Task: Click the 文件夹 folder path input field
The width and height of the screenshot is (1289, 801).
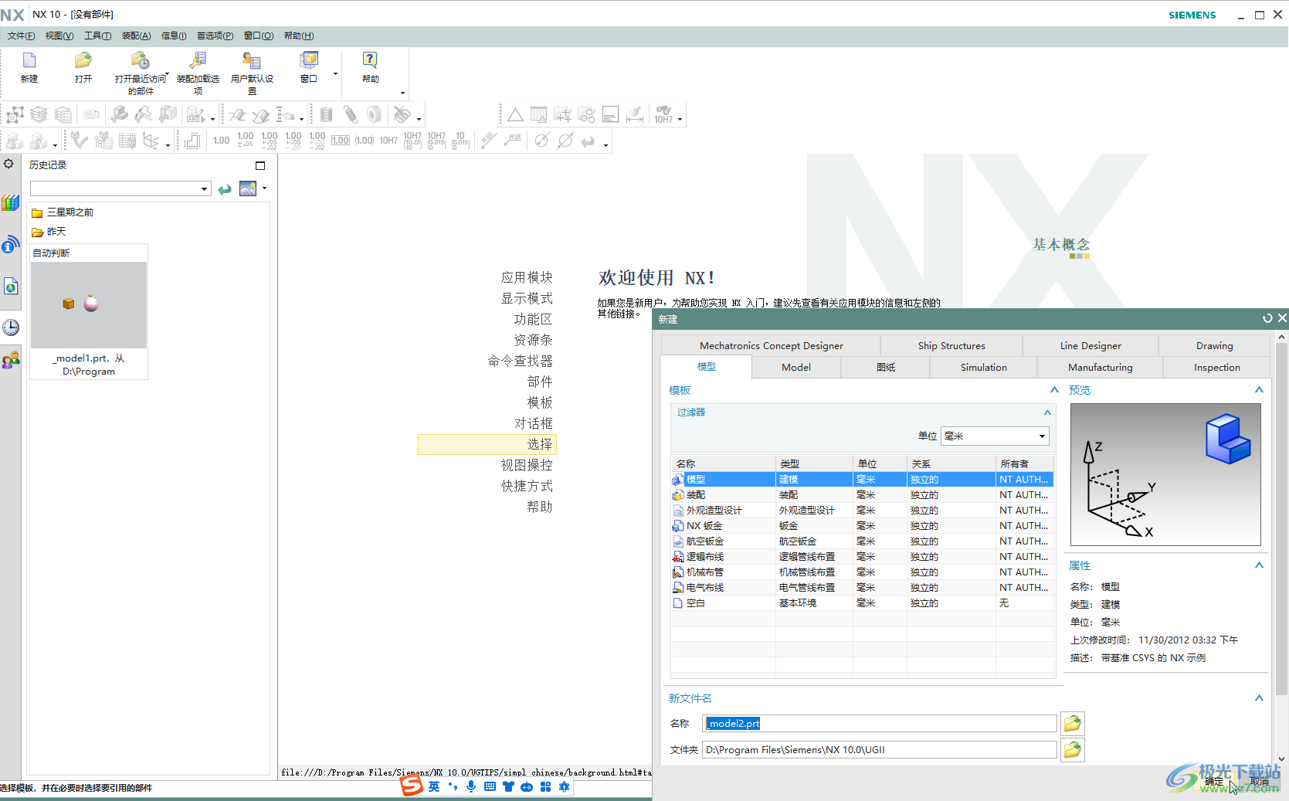Action: (880, 750)
